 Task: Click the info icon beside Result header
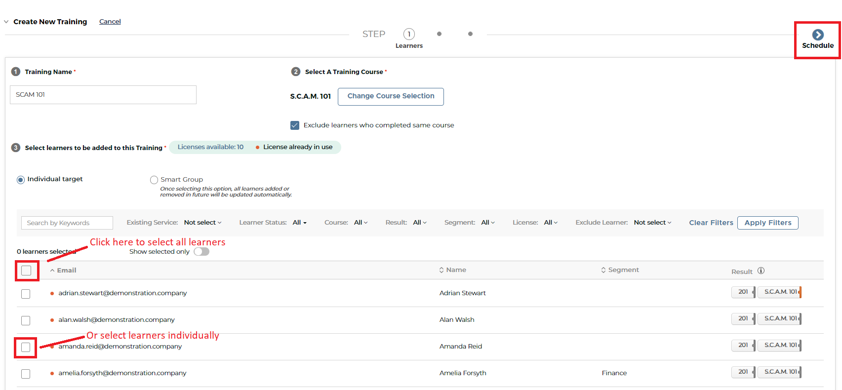pyautogui.click(x=761, y=271)
